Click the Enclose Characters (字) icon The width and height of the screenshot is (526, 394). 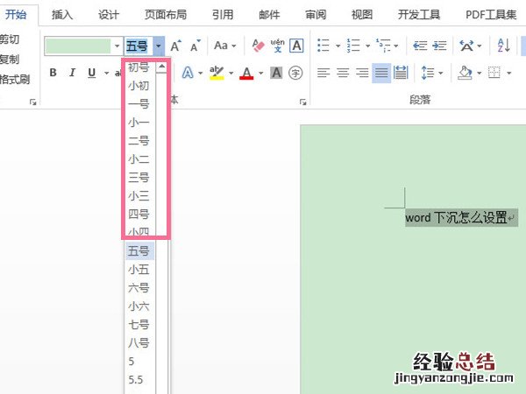click(x=295, y=73)
